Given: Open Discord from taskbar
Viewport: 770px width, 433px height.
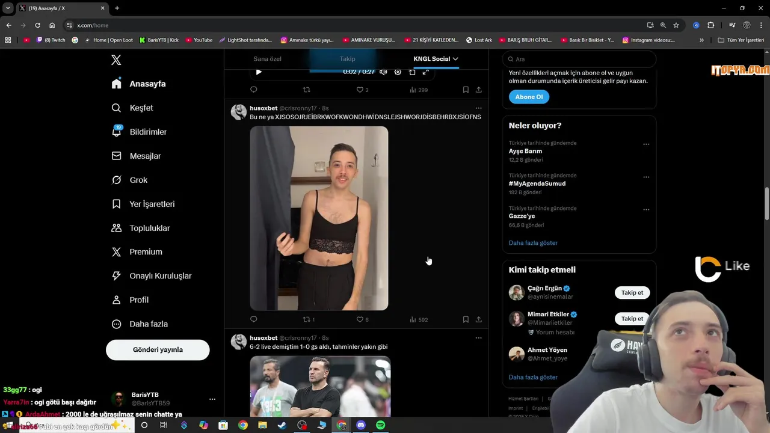Looking at the screenshot, I should [361, 425].
